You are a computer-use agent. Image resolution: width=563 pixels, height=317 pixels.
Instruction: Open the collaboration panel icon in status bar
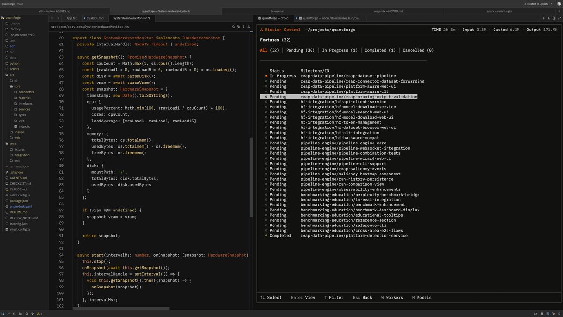pyautogui.click(x=20, y=314)
